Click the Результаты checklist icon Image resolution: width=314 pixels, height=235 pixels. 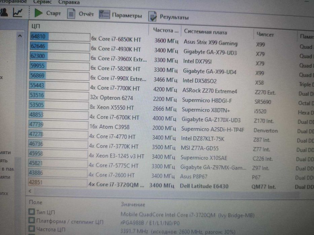click(x=152, y=16)
